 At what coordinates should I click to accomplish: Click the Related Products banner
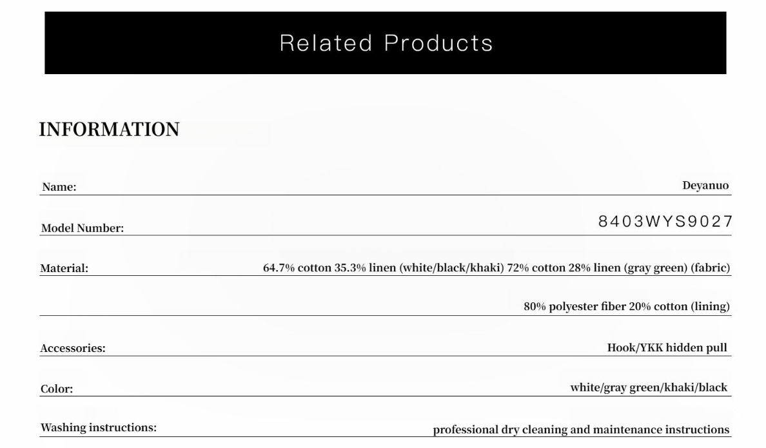pyautogui.click(x=385, y=43)
